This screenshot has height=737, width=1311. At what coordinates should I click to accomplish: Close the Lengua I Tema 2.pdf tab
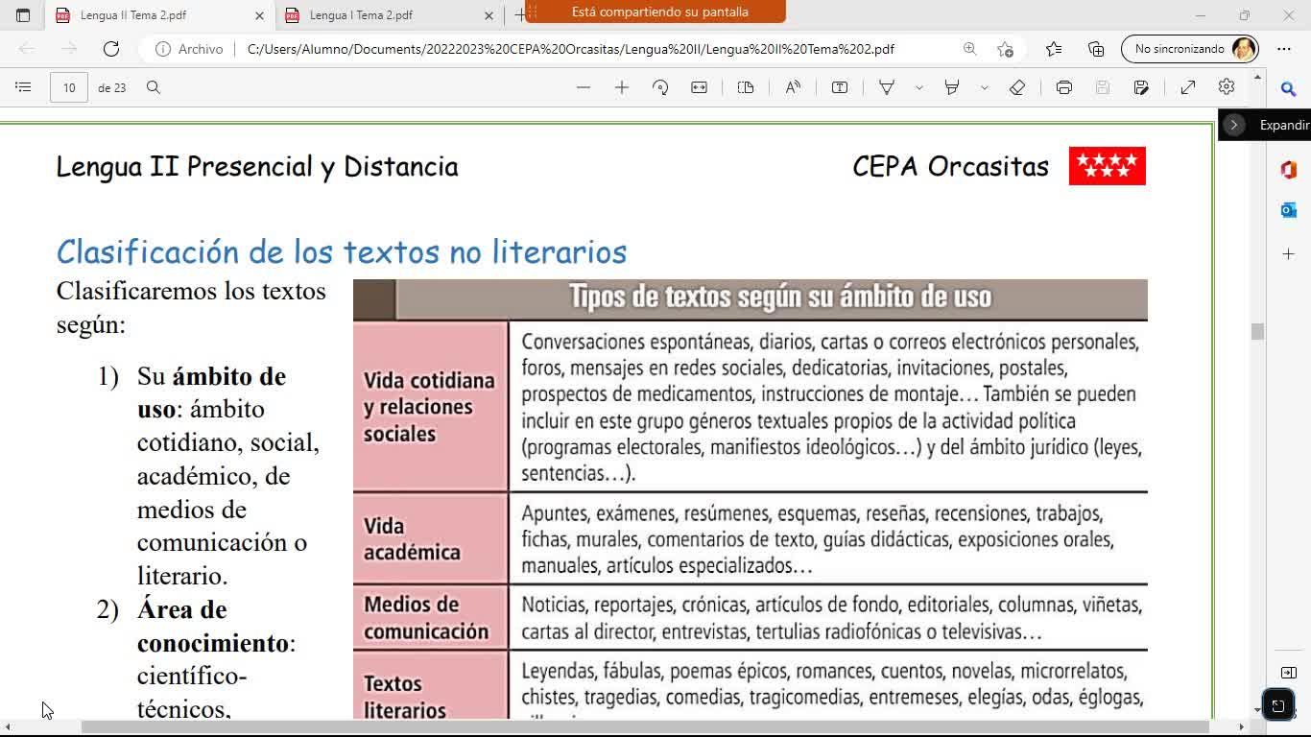tap(489, 15)
